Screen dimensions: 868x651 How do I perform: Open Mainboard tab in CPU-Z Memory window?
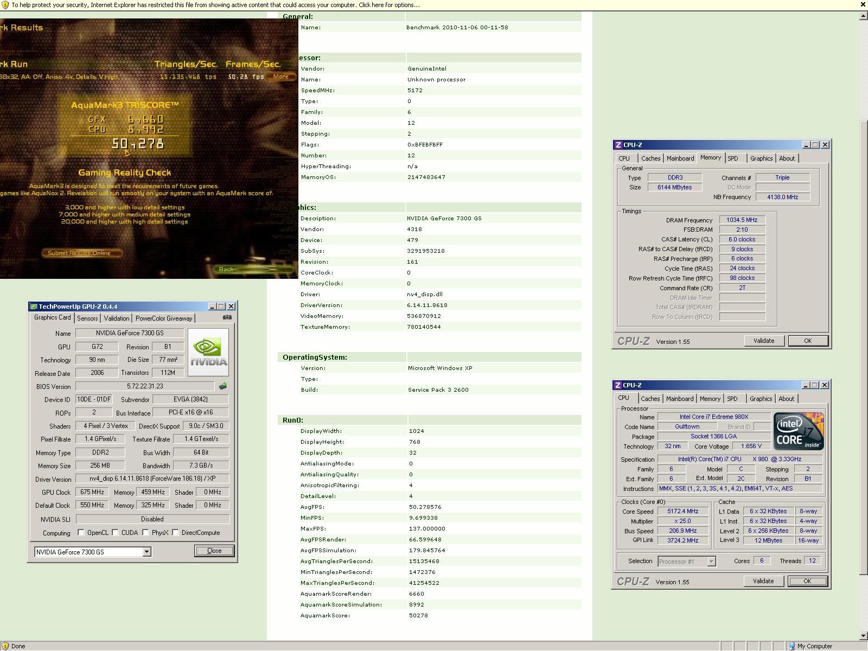pos(680,158)
